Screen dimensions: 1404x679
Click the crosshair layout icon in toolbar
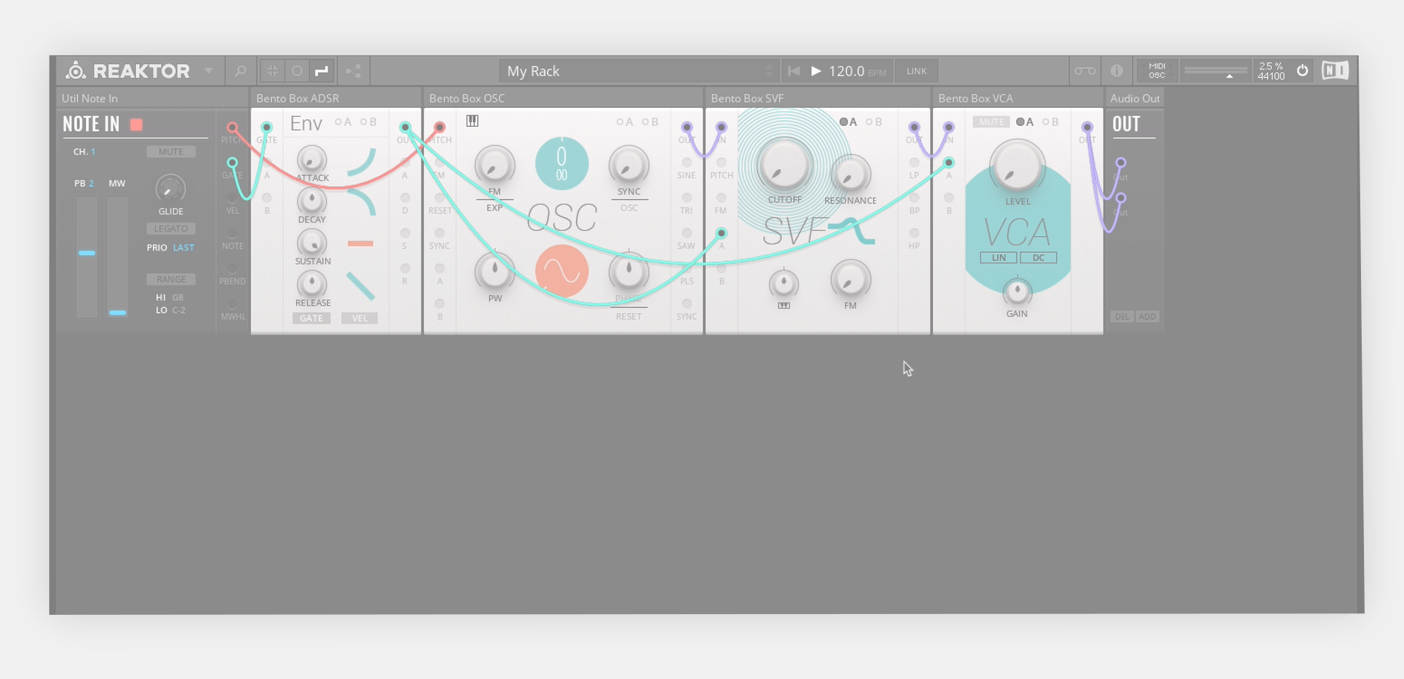pos(272,71)
